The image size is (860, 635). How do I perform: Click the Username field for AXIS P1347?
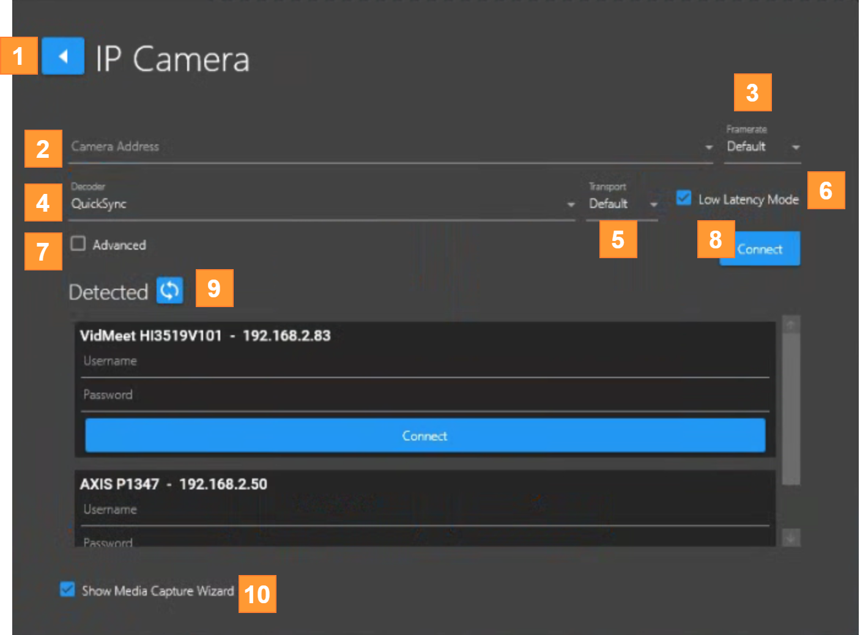(x=425, y=510)
